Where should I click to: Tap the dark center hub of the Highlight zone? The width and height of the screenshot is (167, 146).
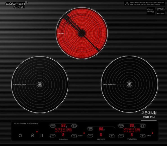click(81, 33)
